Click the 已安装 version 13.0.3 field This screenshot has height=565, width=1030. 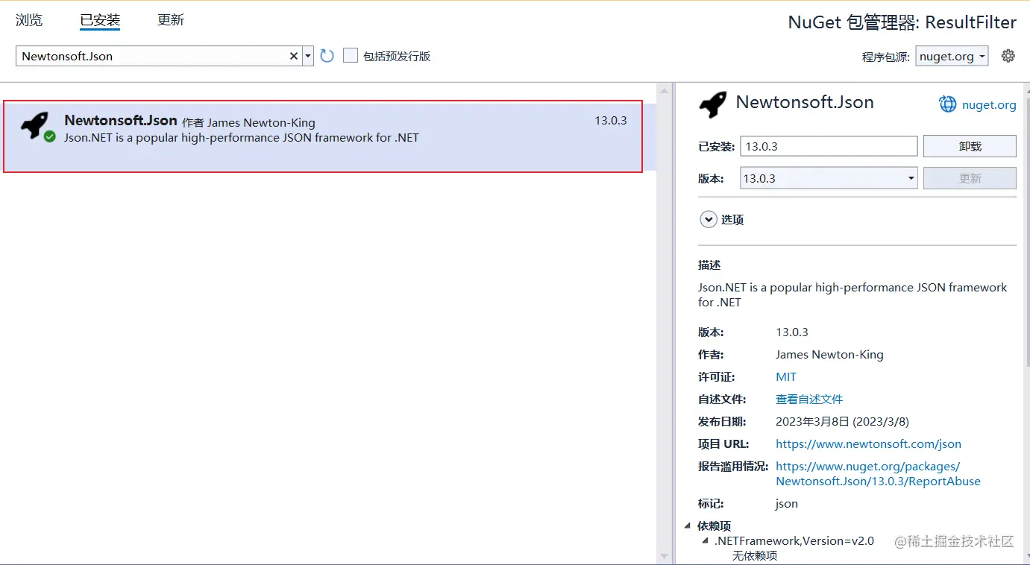829,146
